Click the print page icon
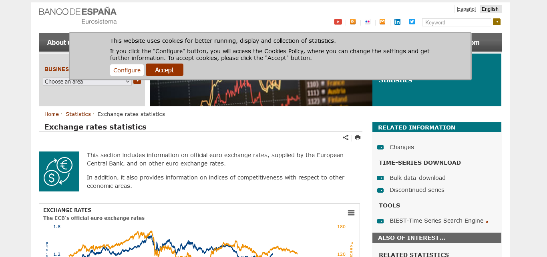Viewport: 547px width, 257px height. coord(358,137)
